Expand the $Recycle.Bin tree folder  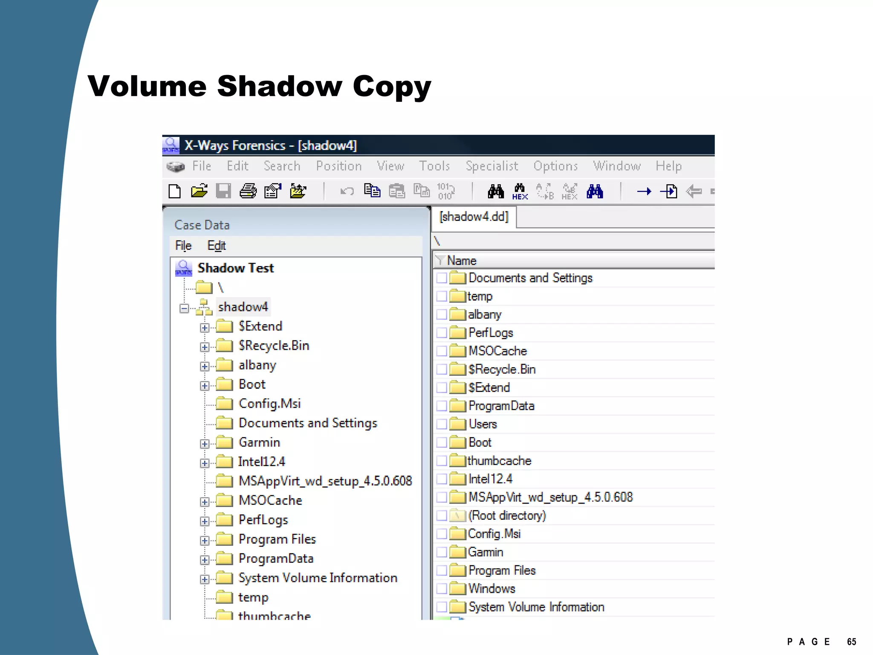[205, 347]
